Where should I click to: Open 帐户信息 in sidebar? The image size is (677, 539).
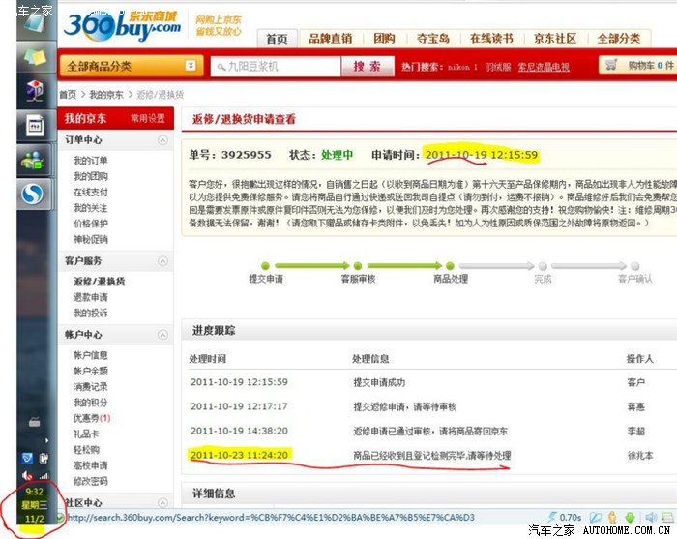(x=91, y=355)
